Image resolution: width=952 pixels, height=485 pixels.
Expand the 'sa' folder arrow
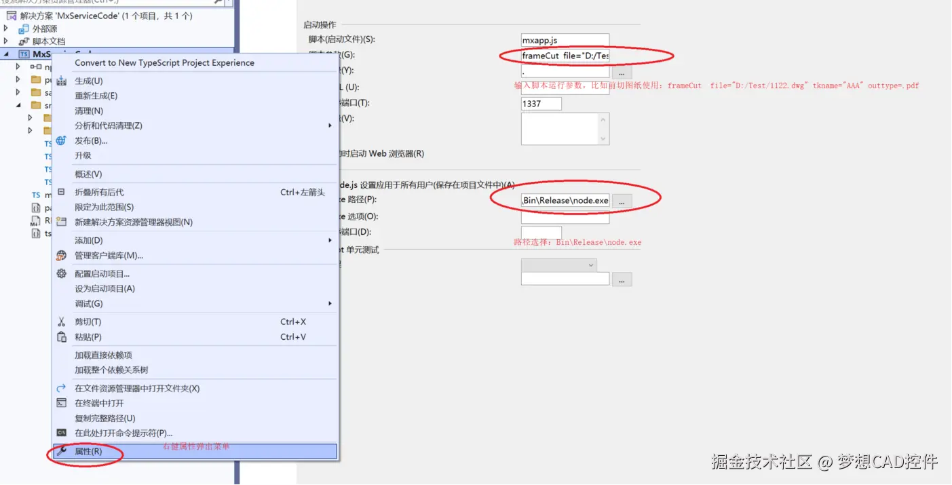pyautogui.click(x=18, y=93)
